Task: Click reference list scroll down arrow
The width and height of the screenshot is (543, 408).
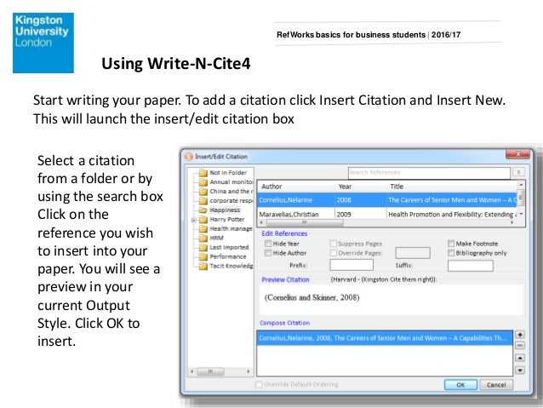Action: pyautogui.click(x=521, y=215)
